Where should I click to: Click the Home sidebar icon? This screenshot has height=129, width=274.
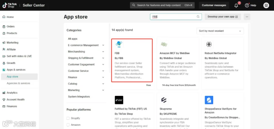point(4,17)
